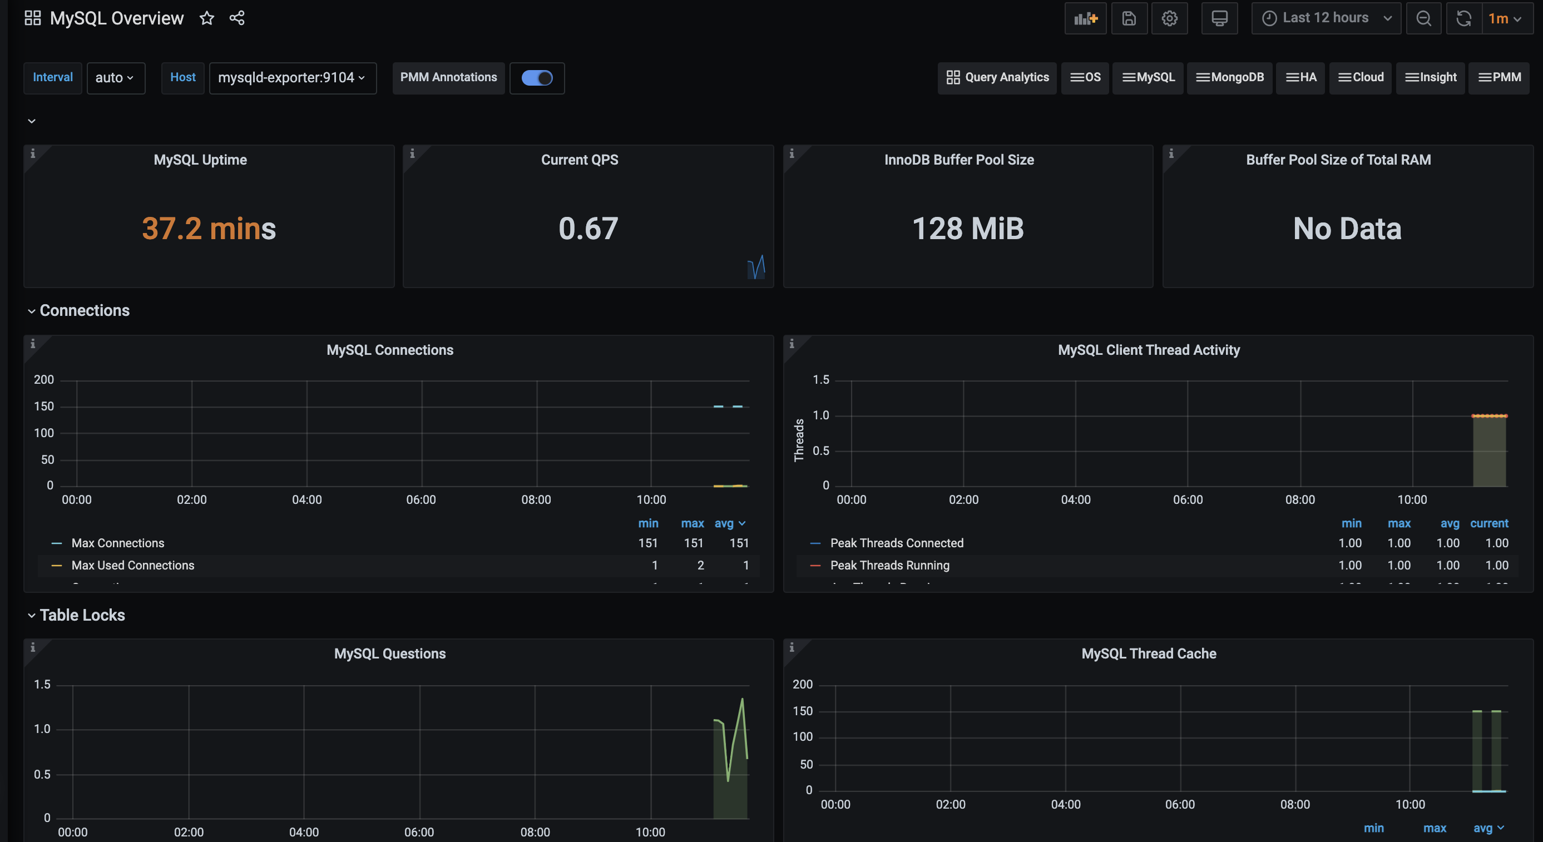The image size is (1543, 842).
Task: Sort MySQL Thread Cache legend by min
Action: [x=1373, y=828]
